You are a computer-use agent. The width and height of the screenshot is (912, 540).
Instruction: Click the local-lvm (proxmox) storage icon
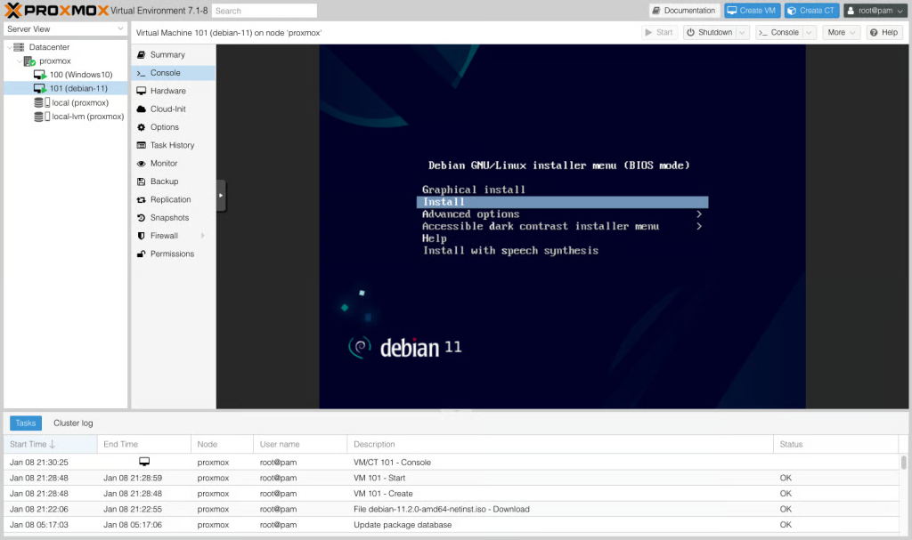click(x=41, y=117)
